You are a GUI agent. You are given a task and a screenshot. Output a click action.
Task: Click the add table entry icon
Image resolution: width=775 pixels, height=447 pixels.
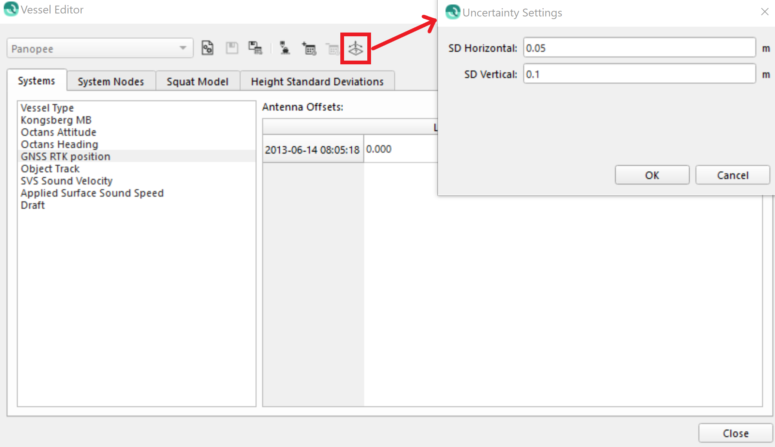(309, 49)
